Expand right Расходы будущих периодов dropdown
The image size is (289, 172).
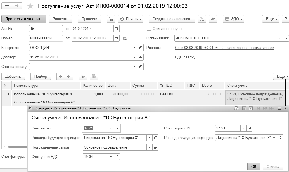point(274,138)
